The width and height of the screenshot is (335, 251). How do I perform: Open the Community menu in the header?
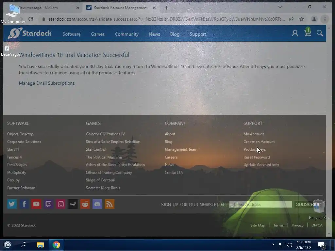click(127, 34)
